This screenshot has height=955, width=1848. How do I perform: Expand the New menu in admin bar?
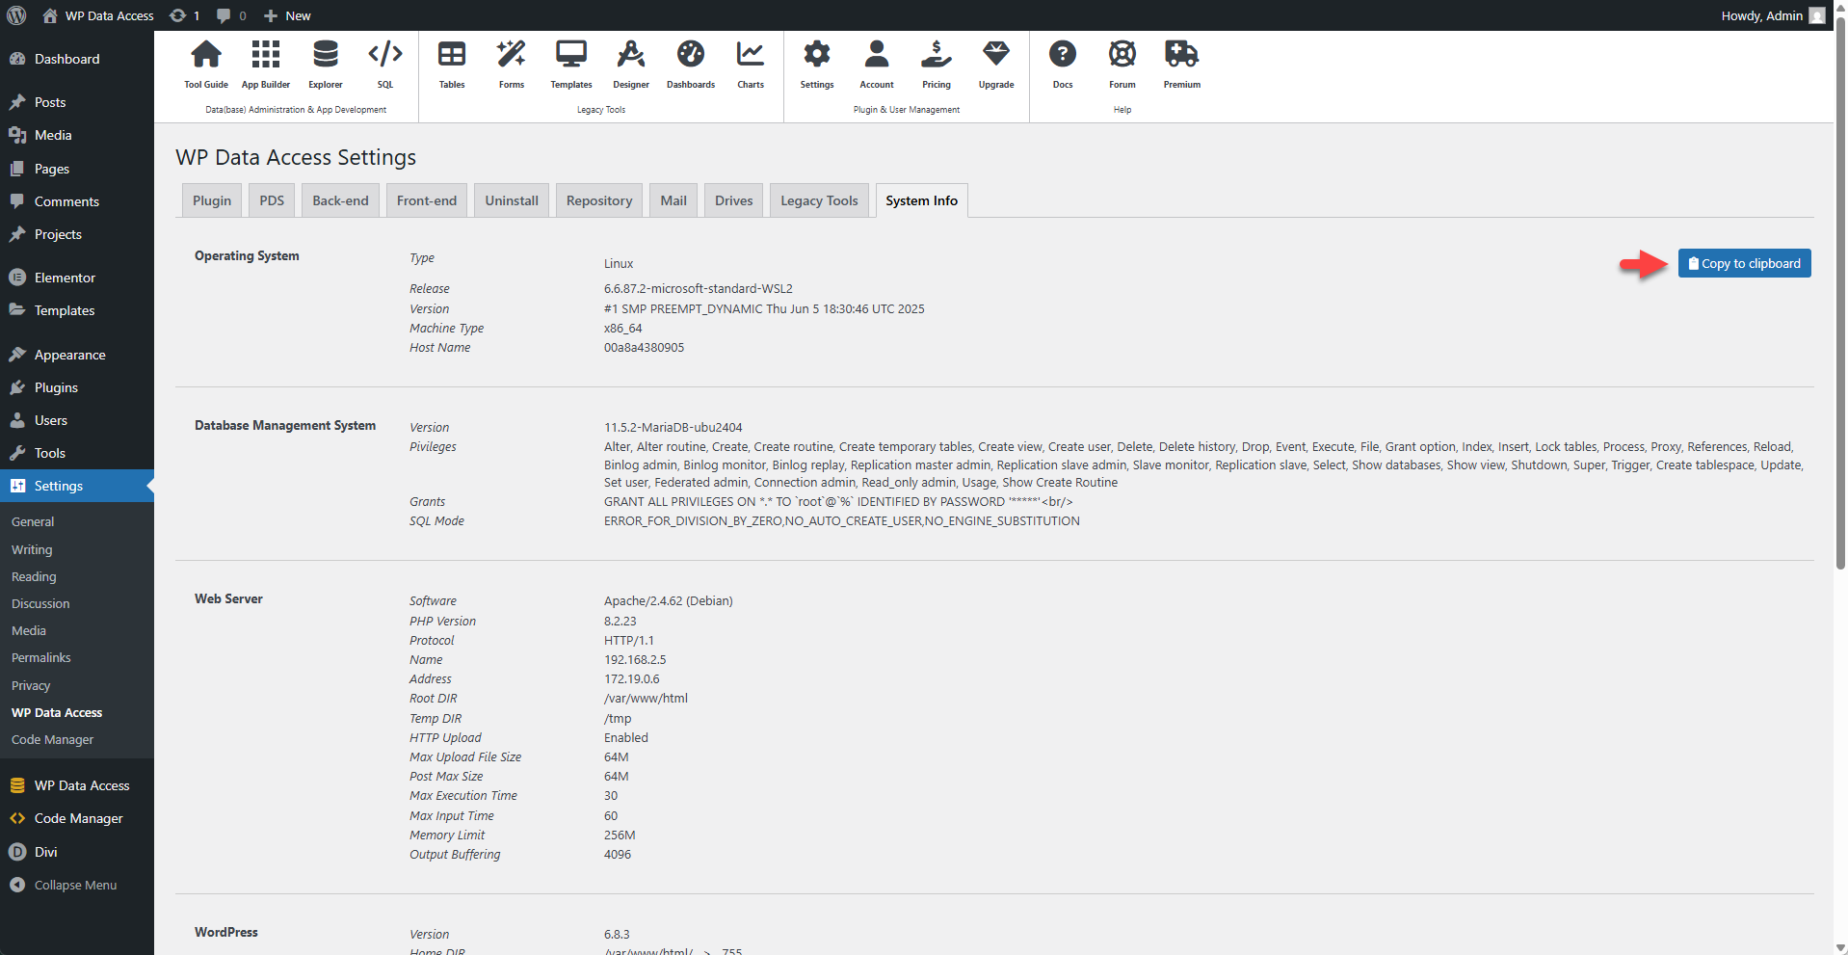(286, 15)
